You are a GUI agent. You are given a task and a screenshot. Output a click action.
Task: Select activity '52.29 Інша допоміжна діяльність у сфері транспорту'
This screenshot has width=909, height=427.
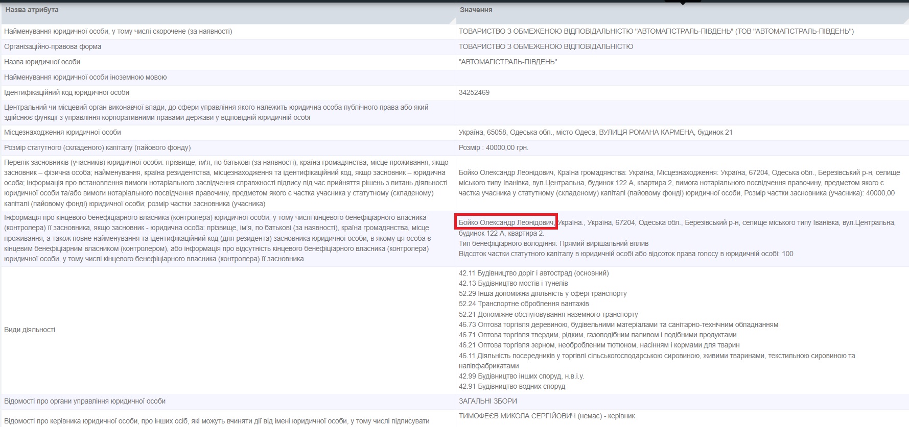click(543, 293)
